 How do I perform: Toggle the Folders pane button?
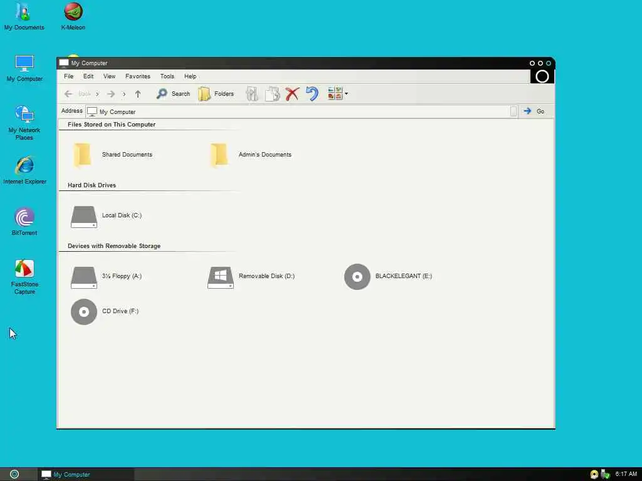click(216, 94)
